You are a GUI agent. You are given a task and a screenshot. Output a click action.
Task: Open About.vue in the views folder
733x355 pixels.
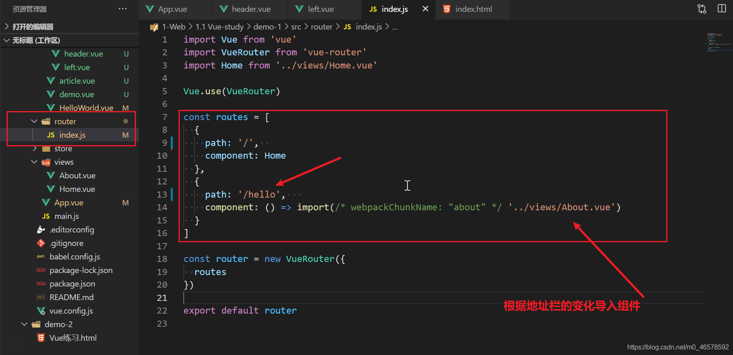point(77,175)
